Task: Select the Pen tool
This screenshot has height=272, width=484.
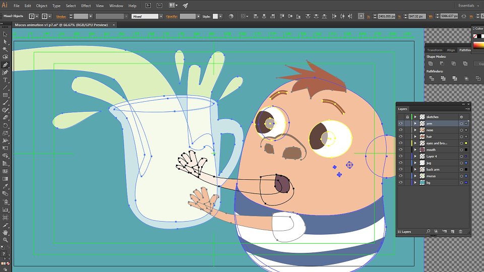Action: pos(5,65)
